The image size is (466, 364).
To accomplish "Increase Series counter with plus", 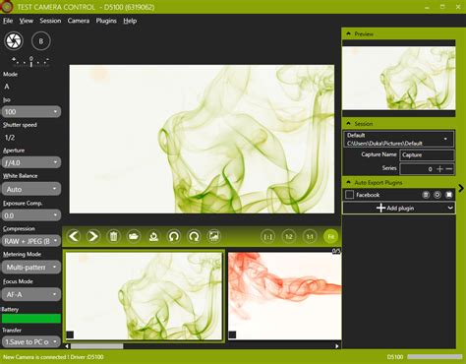I will pos(440,169).
